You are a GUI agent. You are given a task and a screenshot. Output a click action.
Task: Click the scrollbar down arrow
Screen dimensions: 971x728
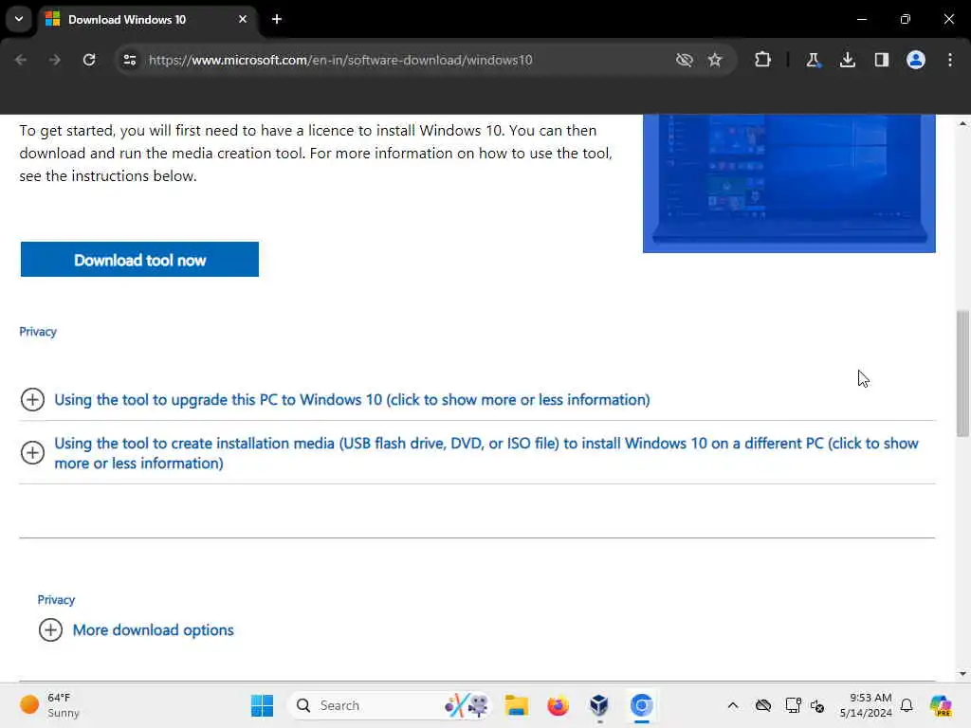(x=962, y=674)
